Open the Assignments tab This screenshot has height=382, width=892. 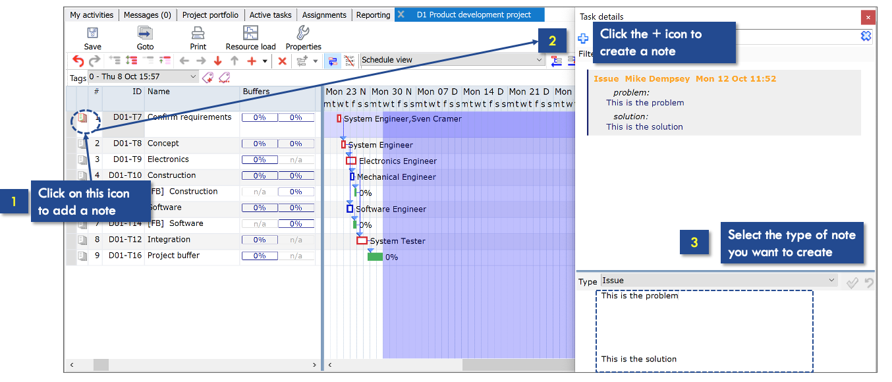(x=324, y=15)
